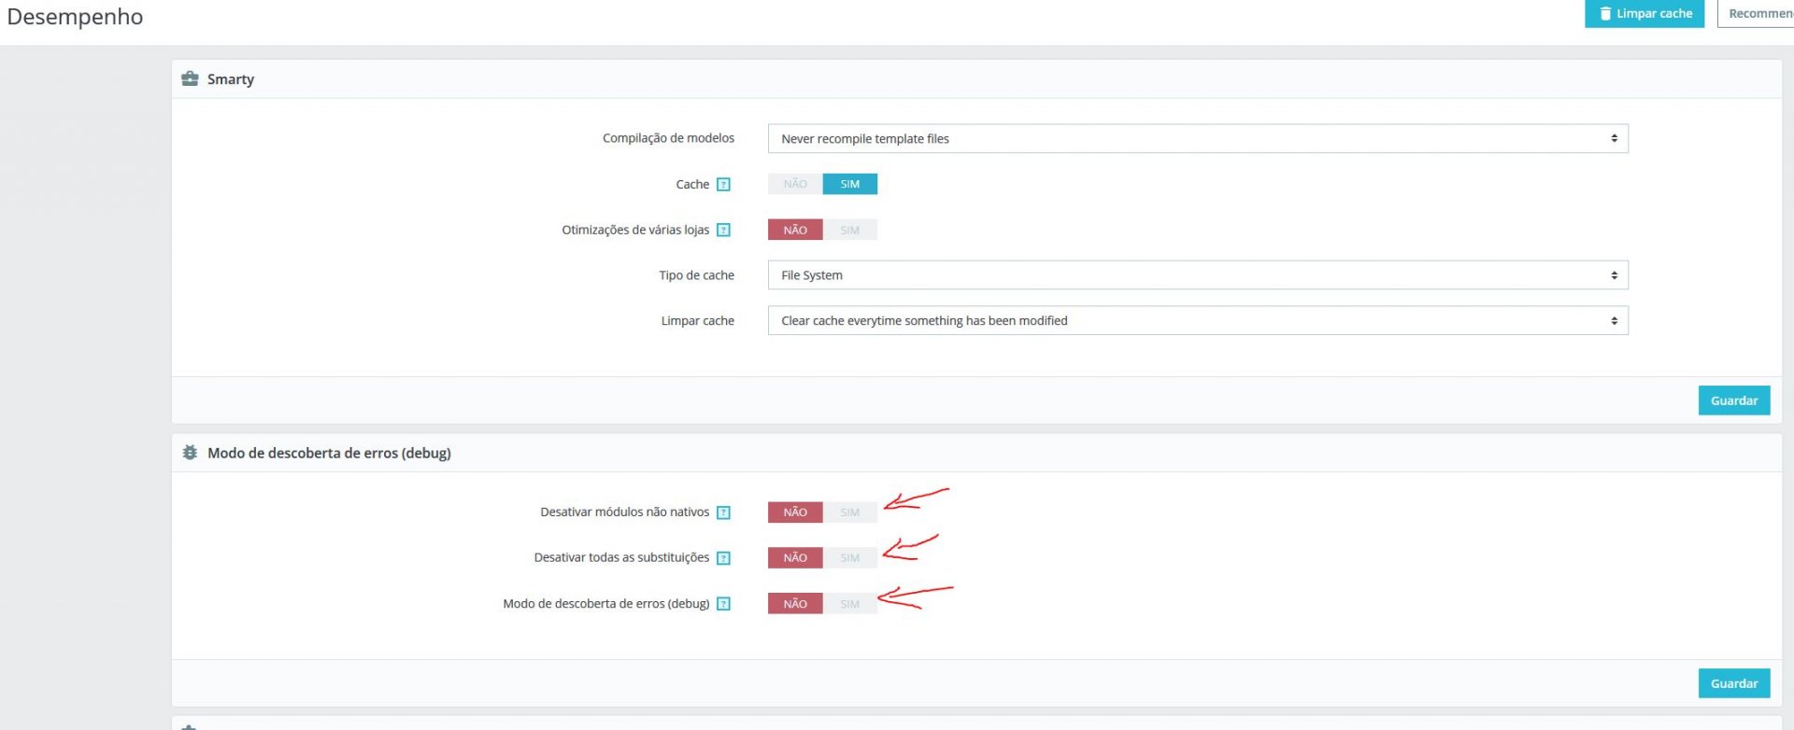Click help icon for Desativar módulos não nativos
This screenshot has height=730, width=1794.
click(x=723, y=512)
